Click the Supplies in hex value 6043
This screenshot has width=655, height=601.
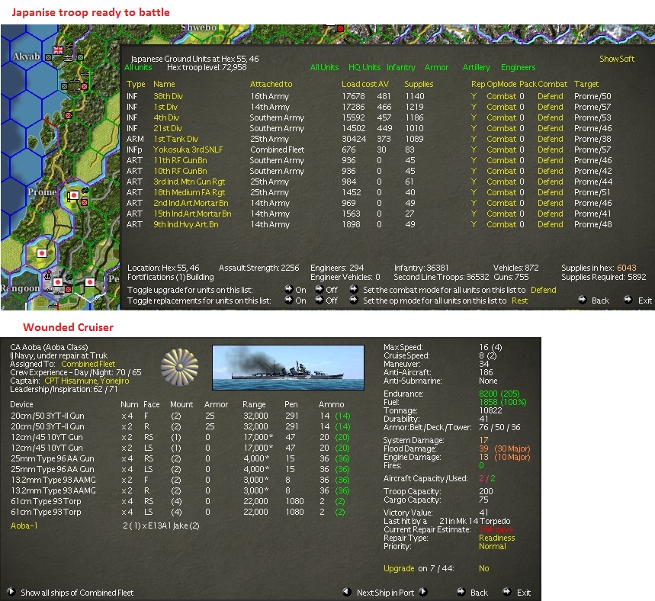pos(627,268)
